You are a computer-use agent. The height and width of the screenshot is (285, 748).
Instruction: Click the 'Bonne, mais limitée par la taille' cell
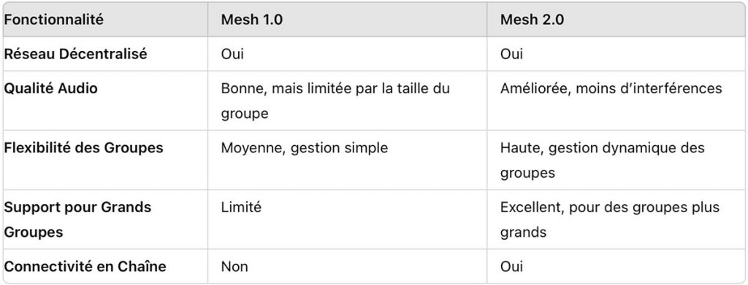point(335,101)
